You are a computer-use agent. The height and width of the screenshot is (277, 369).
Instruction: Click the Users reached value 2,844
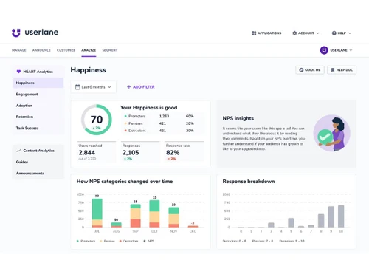[87, 153]
